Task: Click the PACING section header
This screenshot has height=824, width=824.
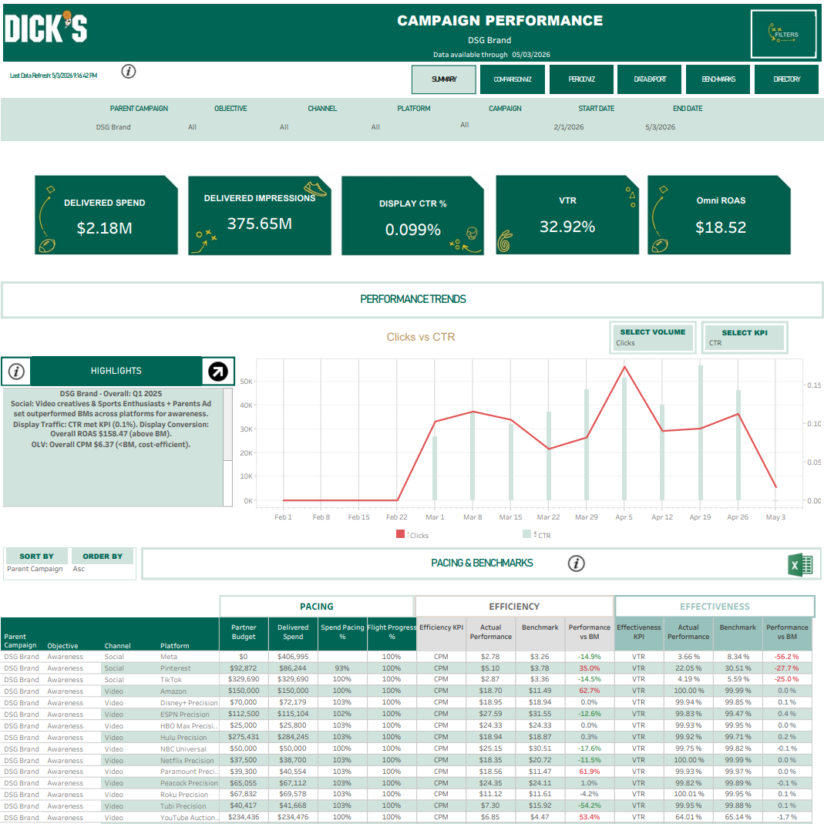Action: 316,607
